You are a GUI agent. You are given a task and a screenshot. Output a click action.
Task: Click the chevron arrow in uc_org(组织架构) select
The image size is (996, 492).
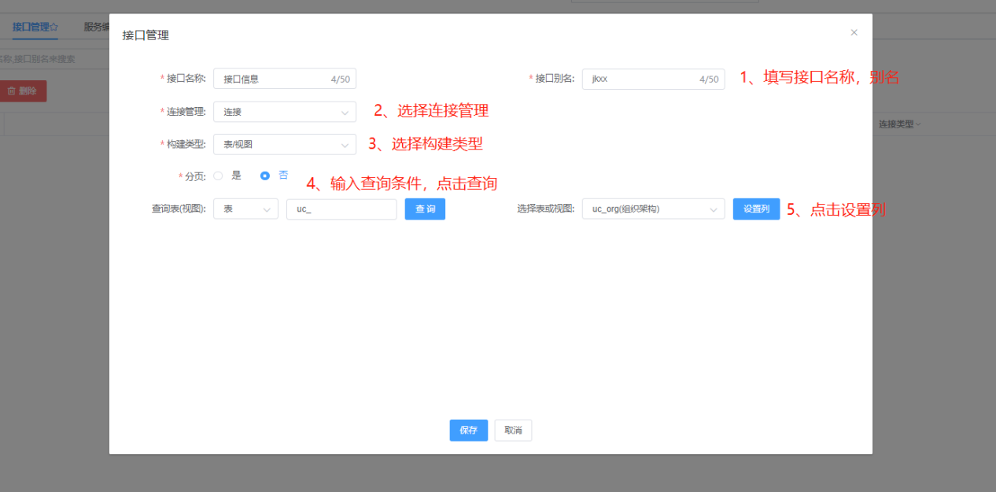click(x=713, y=209)
